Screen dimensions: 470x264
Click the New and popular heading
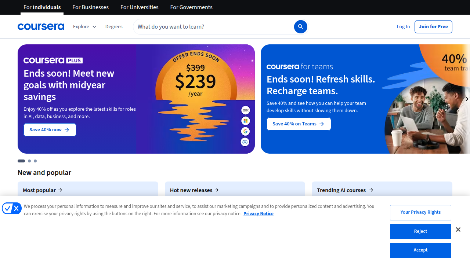[44, 172]
